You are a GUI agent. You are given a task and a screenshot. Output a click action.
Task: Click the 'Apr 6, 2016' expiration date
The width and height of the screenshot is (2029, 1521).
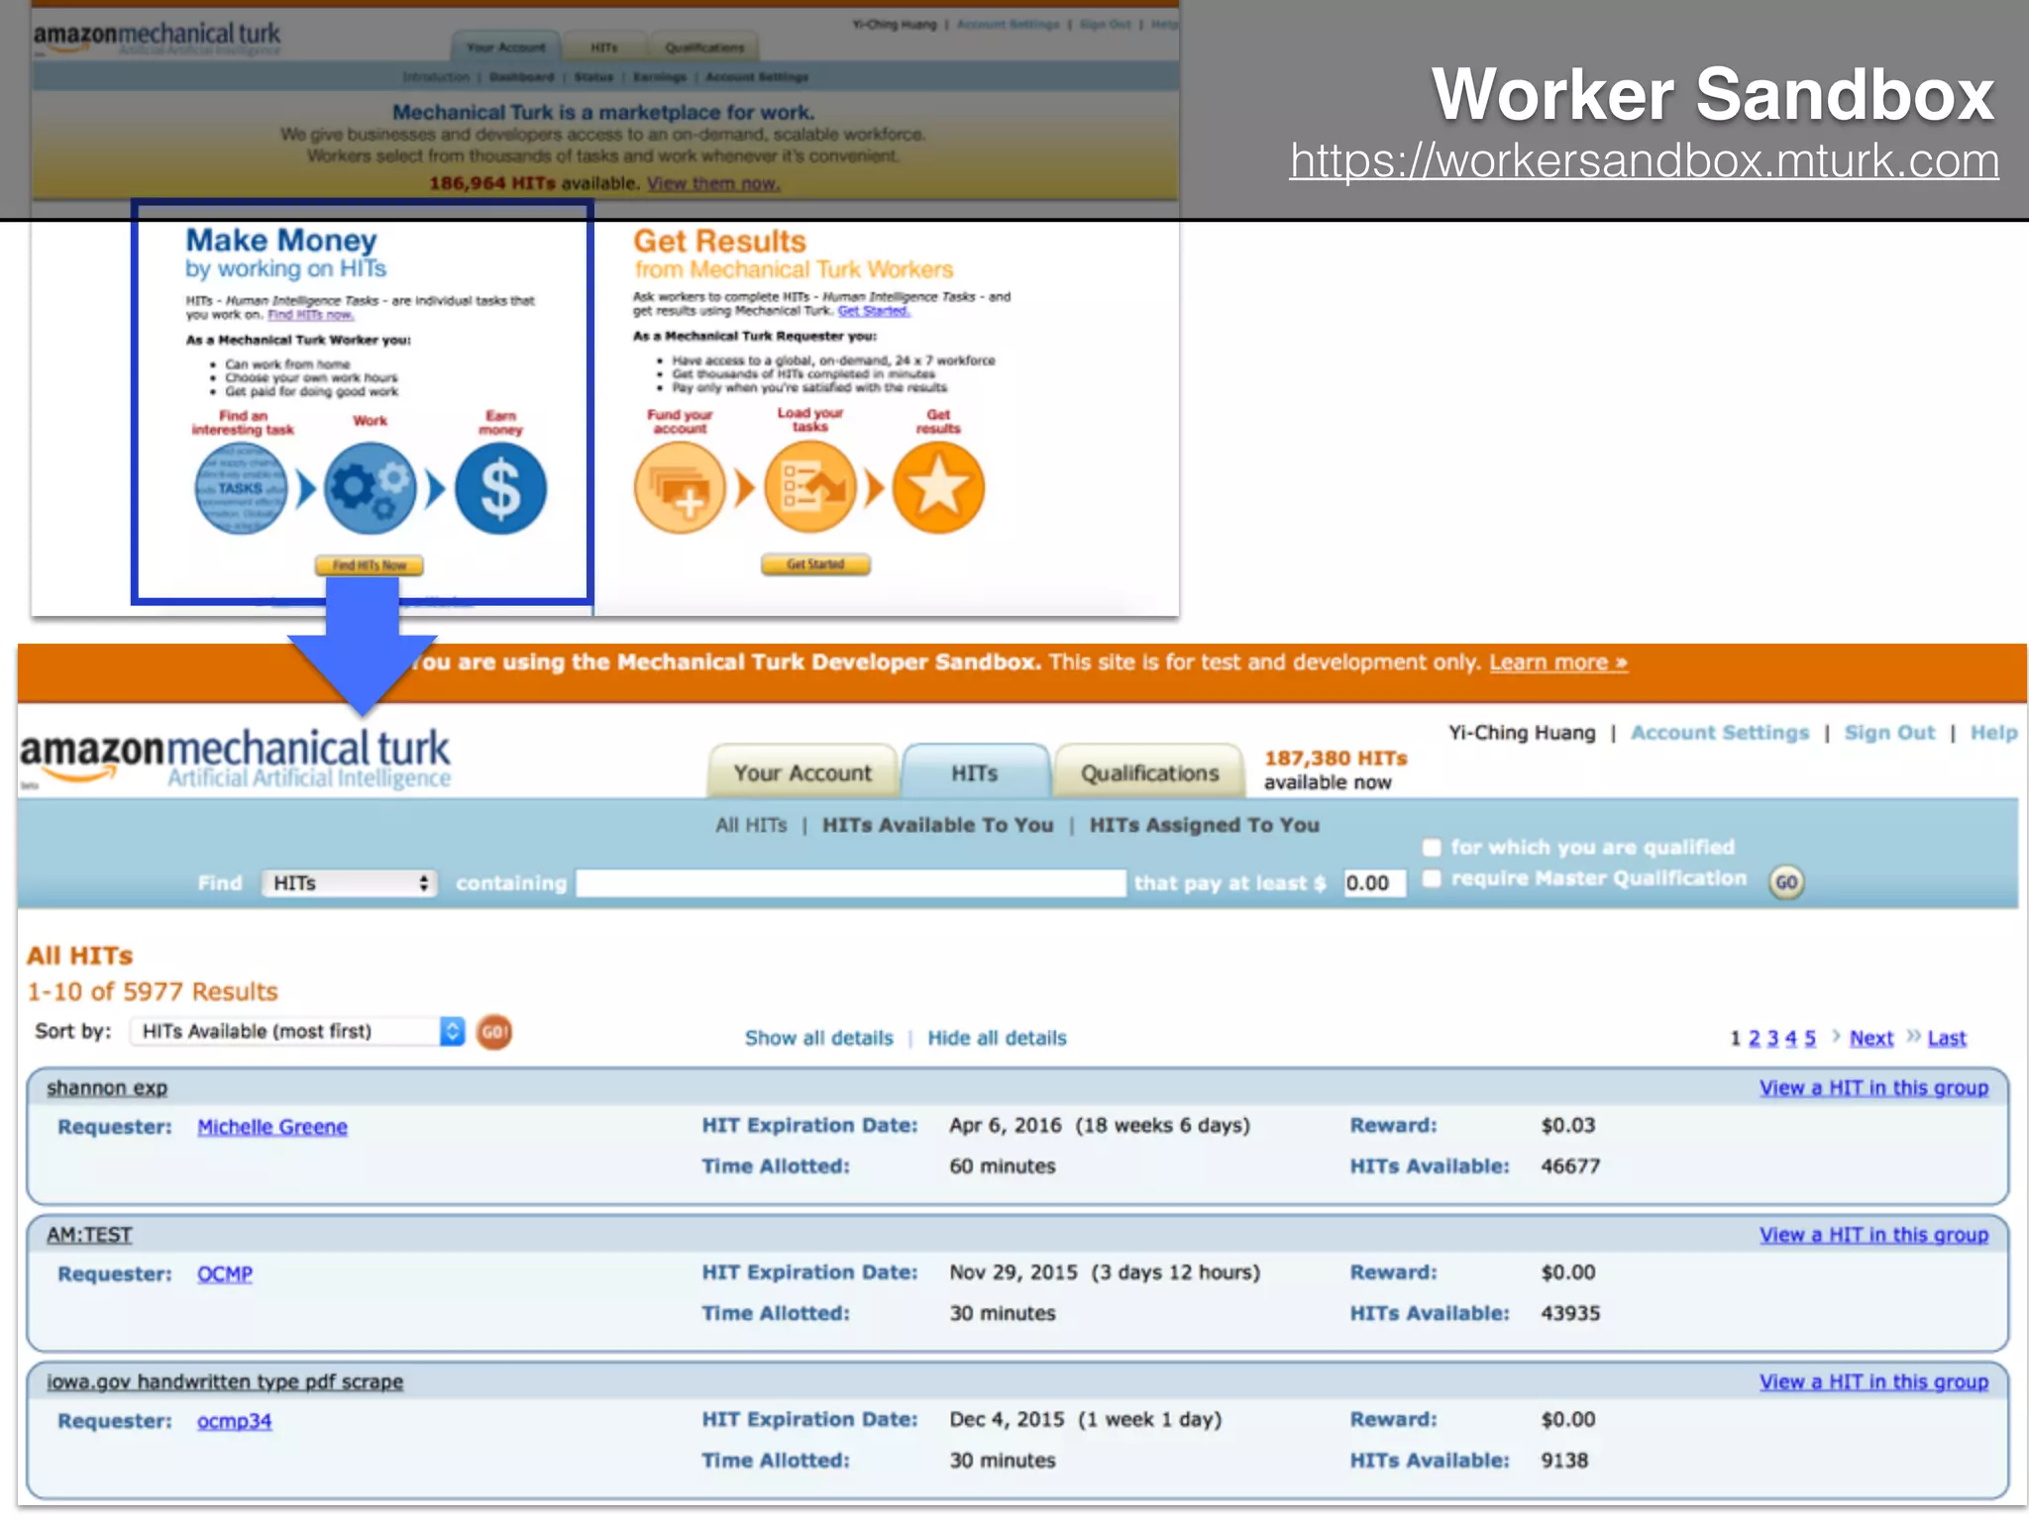[x=1005, y=1126]
